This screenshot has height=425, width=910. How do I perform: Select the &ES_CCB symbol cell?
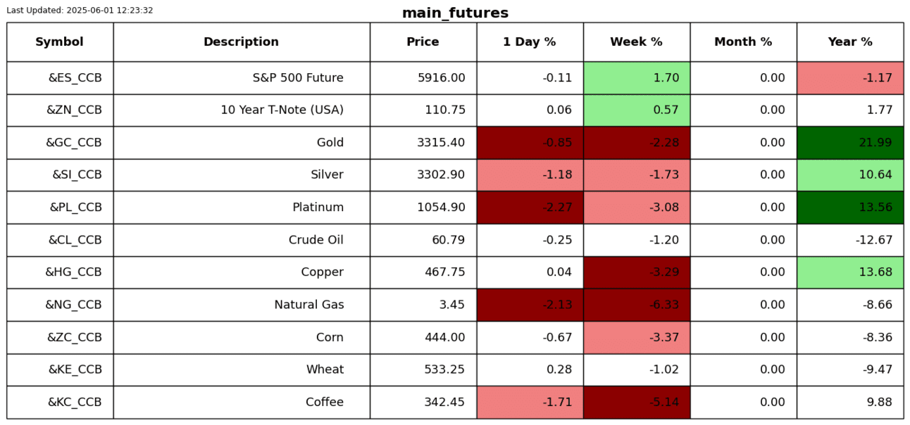[x=75, y=78]
